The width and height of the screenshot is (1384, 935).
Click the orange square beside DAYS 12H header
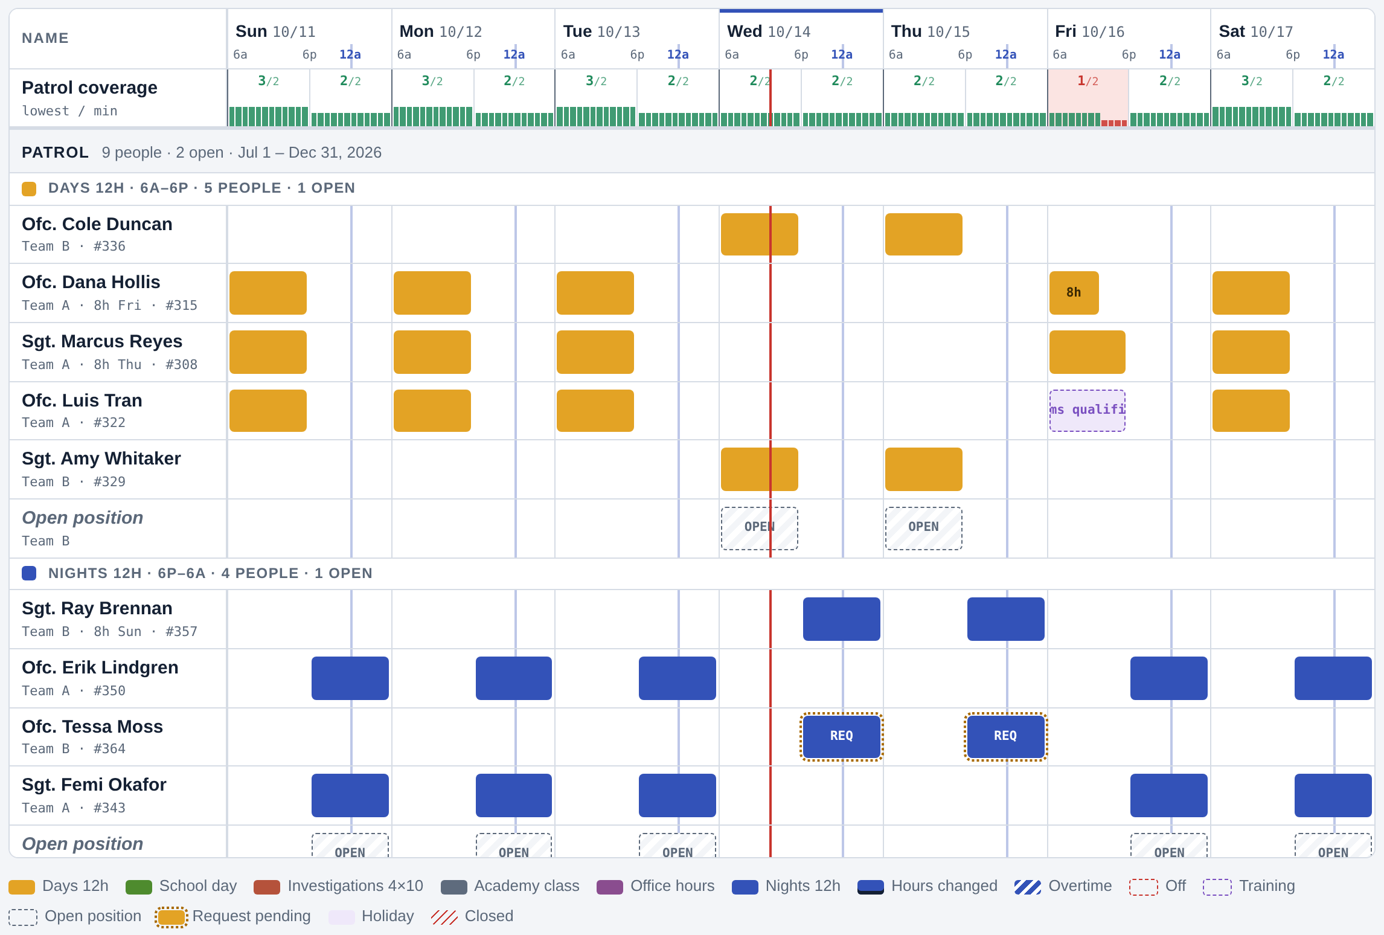point(29,188)
